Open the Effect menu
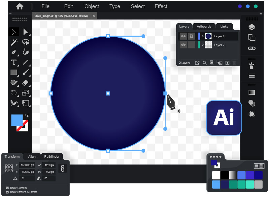This screenshot has height=197, width=269. pos(161,6)
